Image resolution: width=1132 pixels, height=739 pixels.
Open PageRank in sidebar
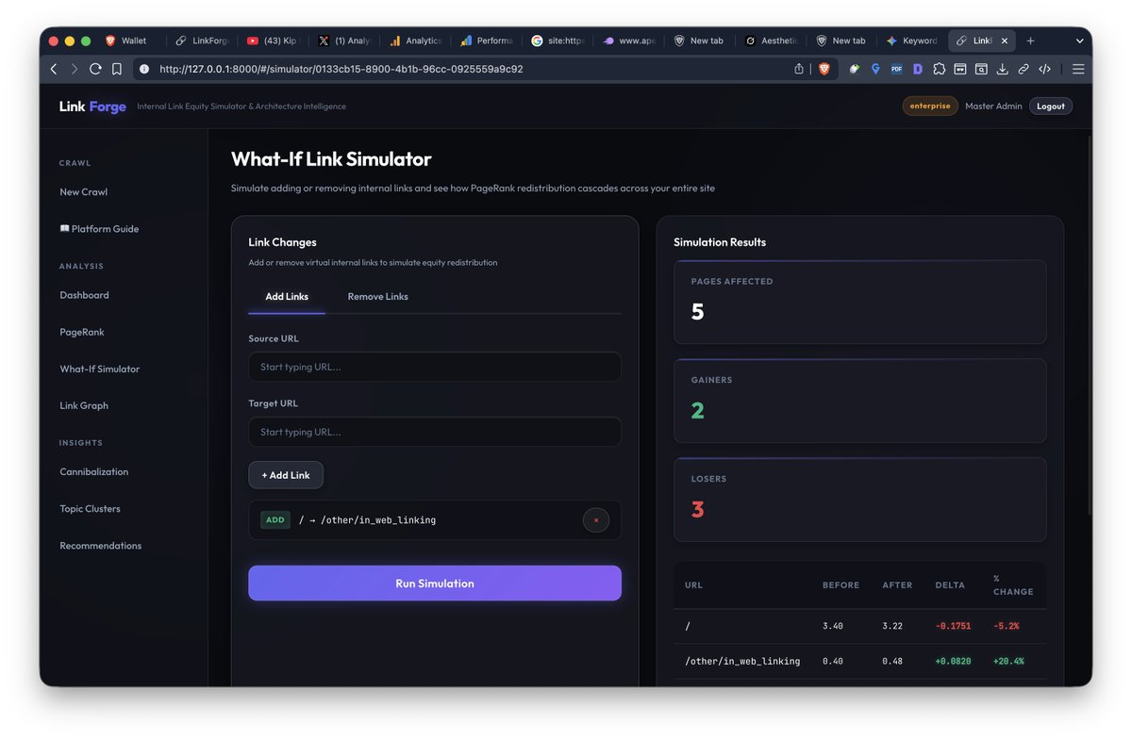[82, 332]
